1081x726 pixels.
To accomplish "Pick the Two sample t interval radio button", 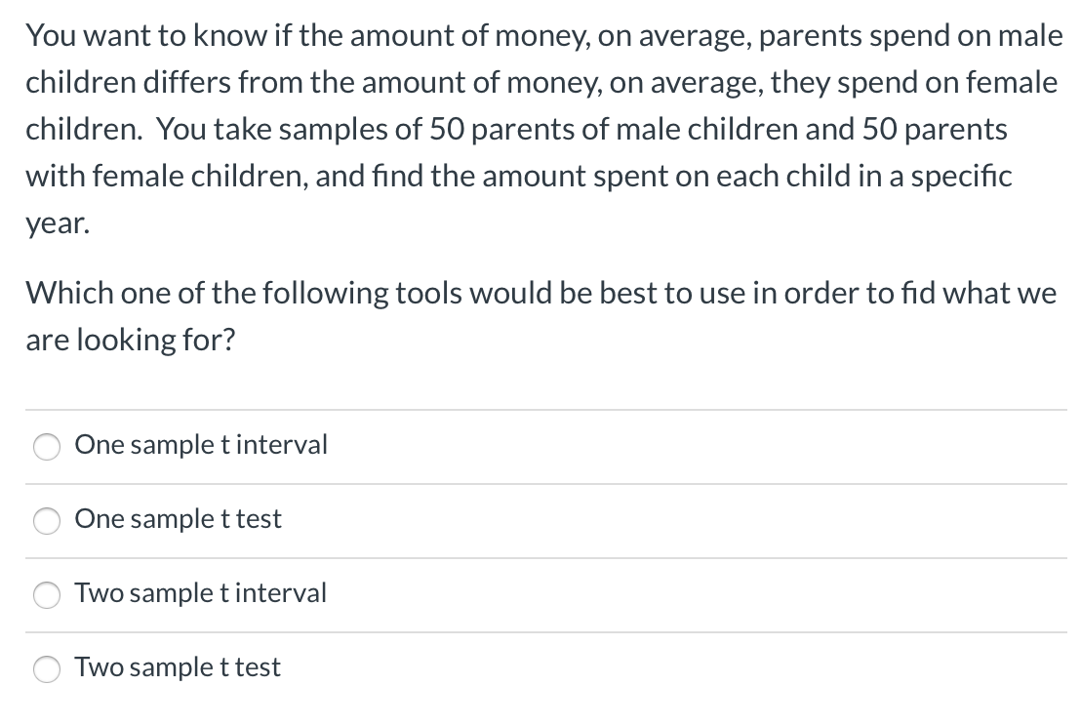I will [47, 594].
